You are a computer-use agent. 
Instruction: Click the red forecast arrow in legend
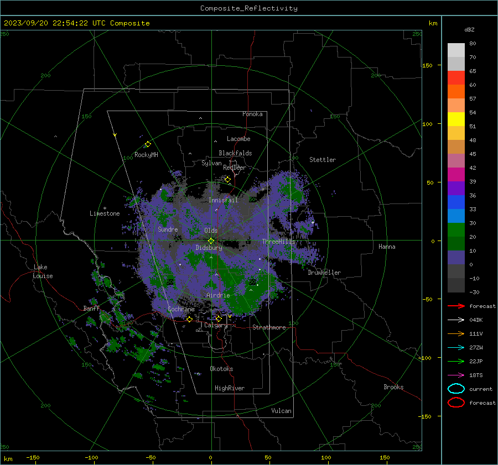[456, 306]
